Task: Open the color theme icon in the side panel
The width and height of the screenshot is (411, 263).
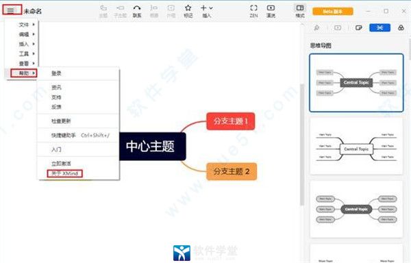Action: pyautogui.click(x=401, y=28)
